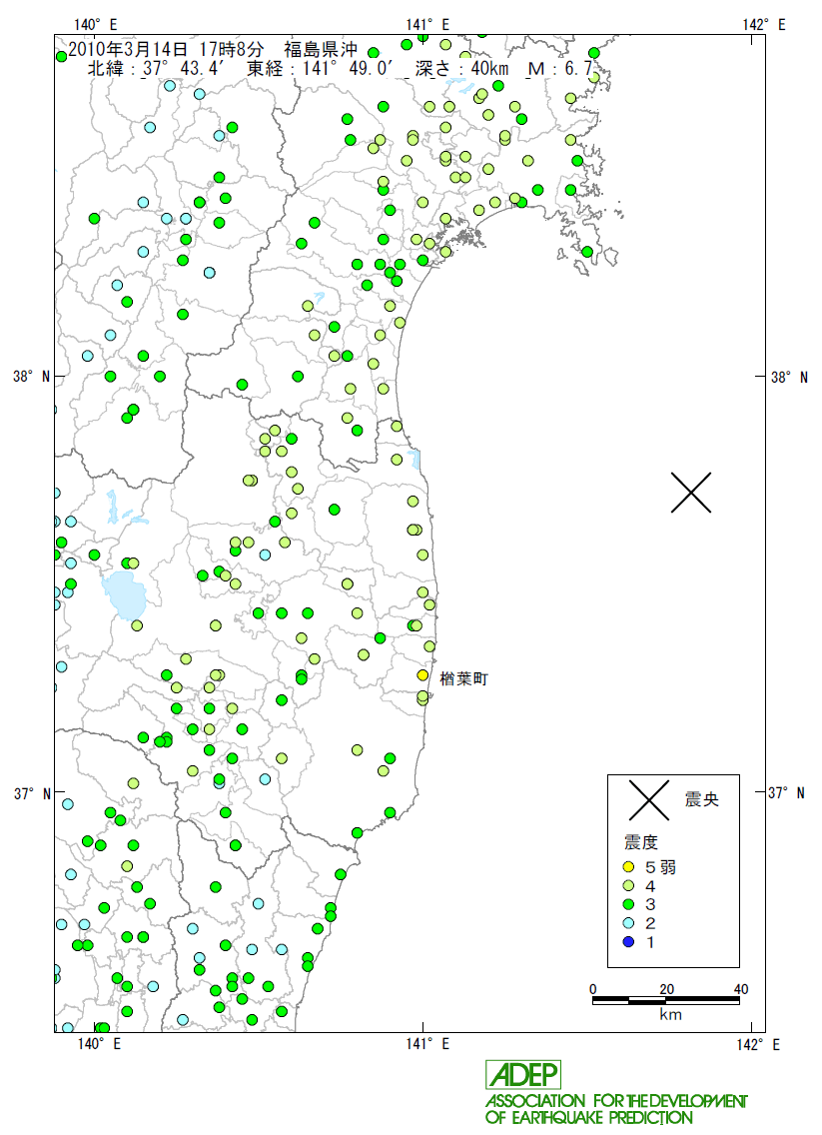Click the top "140° E" axis label

96,25
